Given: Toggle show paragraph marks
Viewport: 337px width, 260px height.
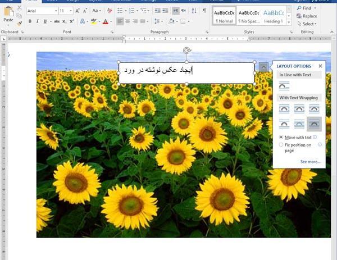Looking at the screenshot, I should (204, 11).
